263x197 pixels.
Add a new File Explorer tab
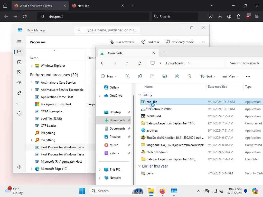(x=165, y=53)
